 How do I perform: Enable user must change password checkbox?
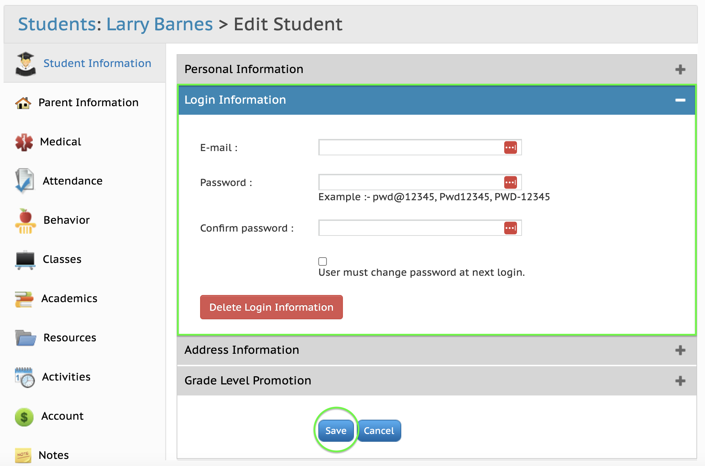click(x=323, y=262)
